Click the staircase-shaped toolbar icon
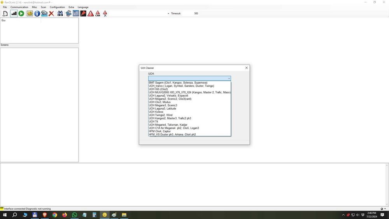The image size is (389, 219). click(14, 14)
